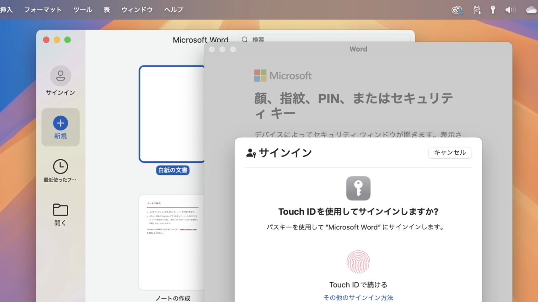This screenshot has height=302, width=538.
Task: Click the ノートの作成 label
Action: pyautogui.click(x=173, y=298)
